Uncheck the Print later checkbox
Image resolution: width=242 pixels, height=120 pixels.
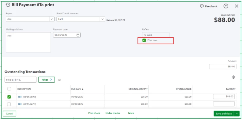coord(144,40)
